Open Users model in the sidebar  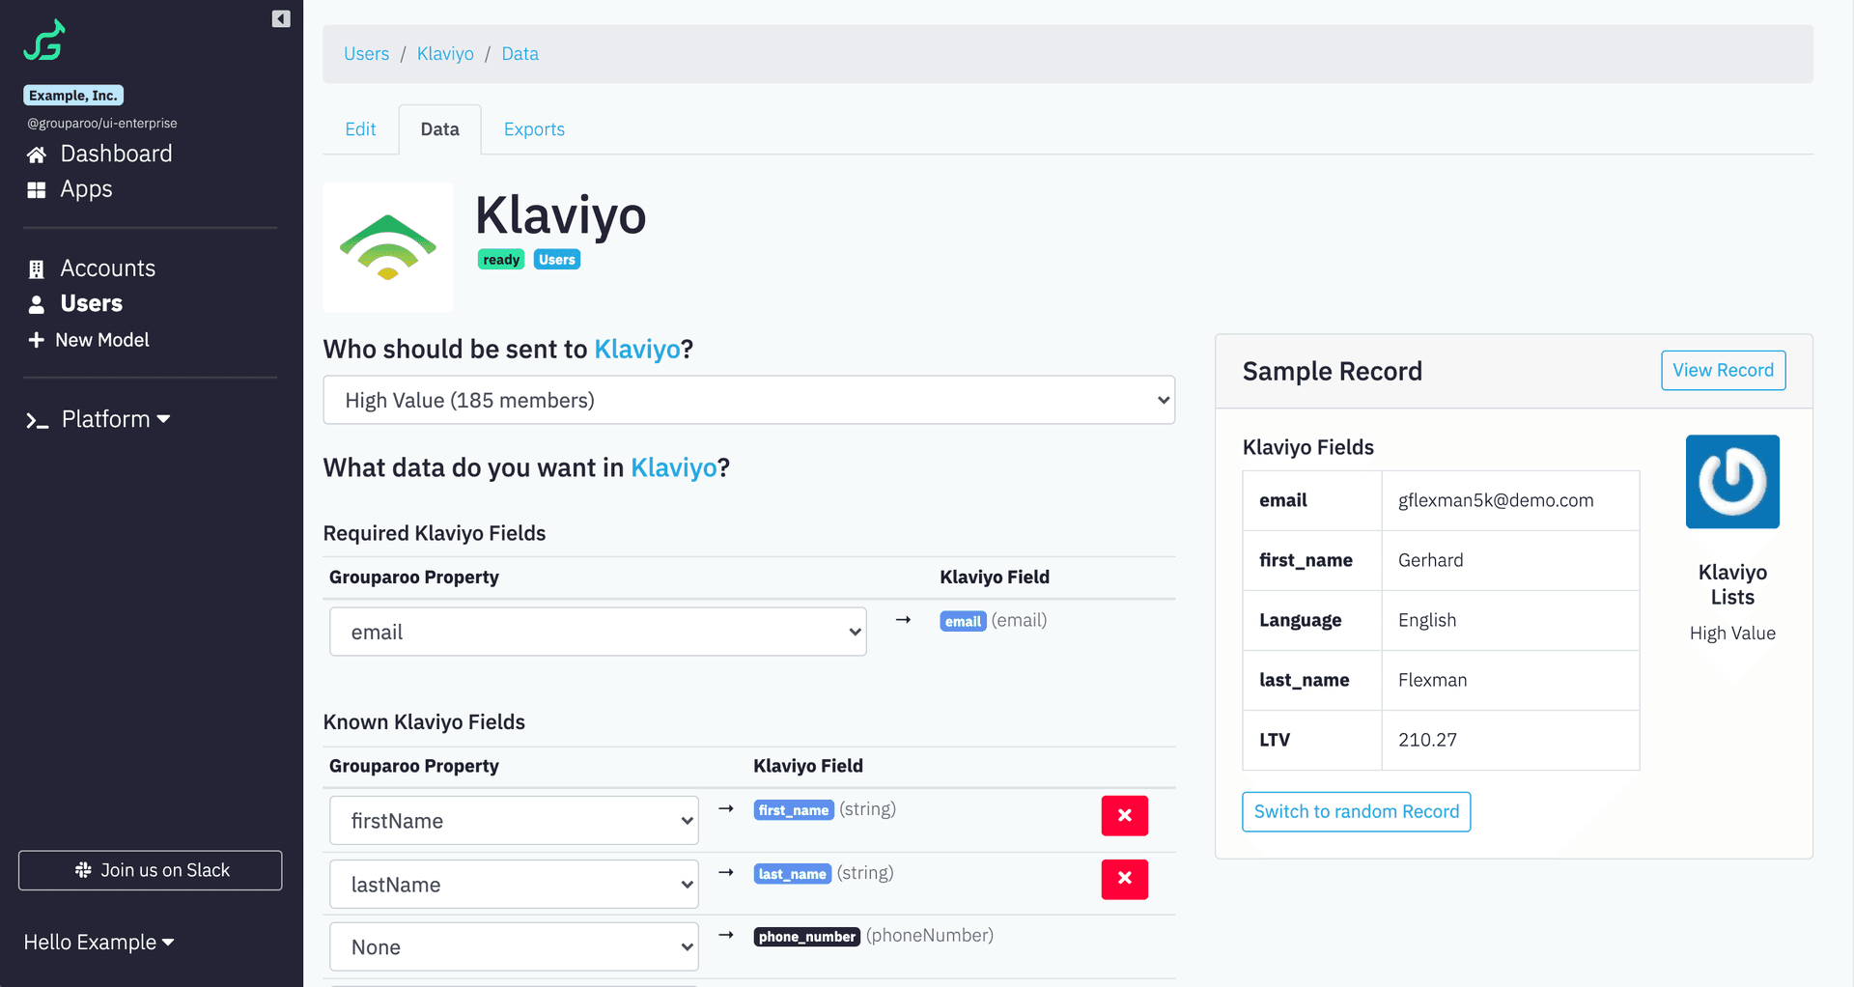coord(91,303)
